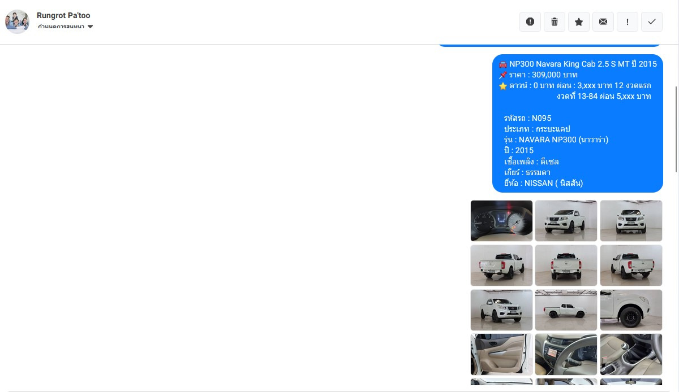Open Rungrot Pa'too's profile picture
This screenshot has width=679, height=392.
tap(17, 21)
